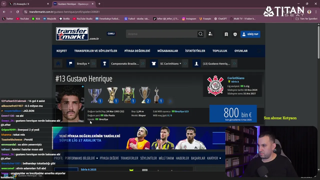This screenshot has height=180, width=320.
Task: Open the BotRix bookmark
Action: [x=64, y=19]
